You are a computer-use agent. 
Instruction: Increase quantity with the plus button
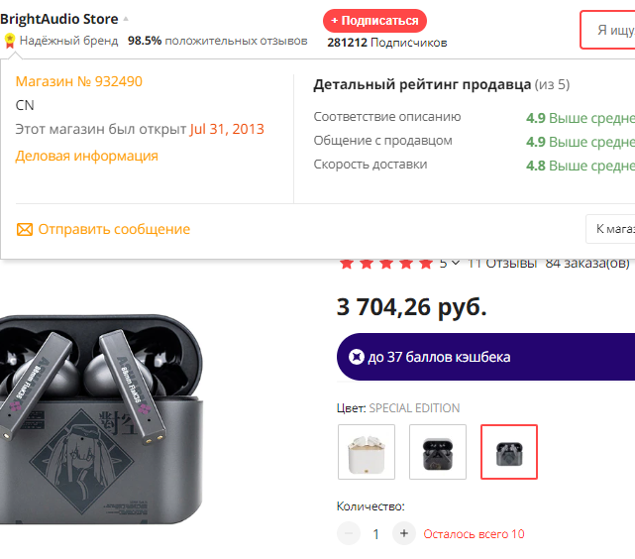click(403, 533)
